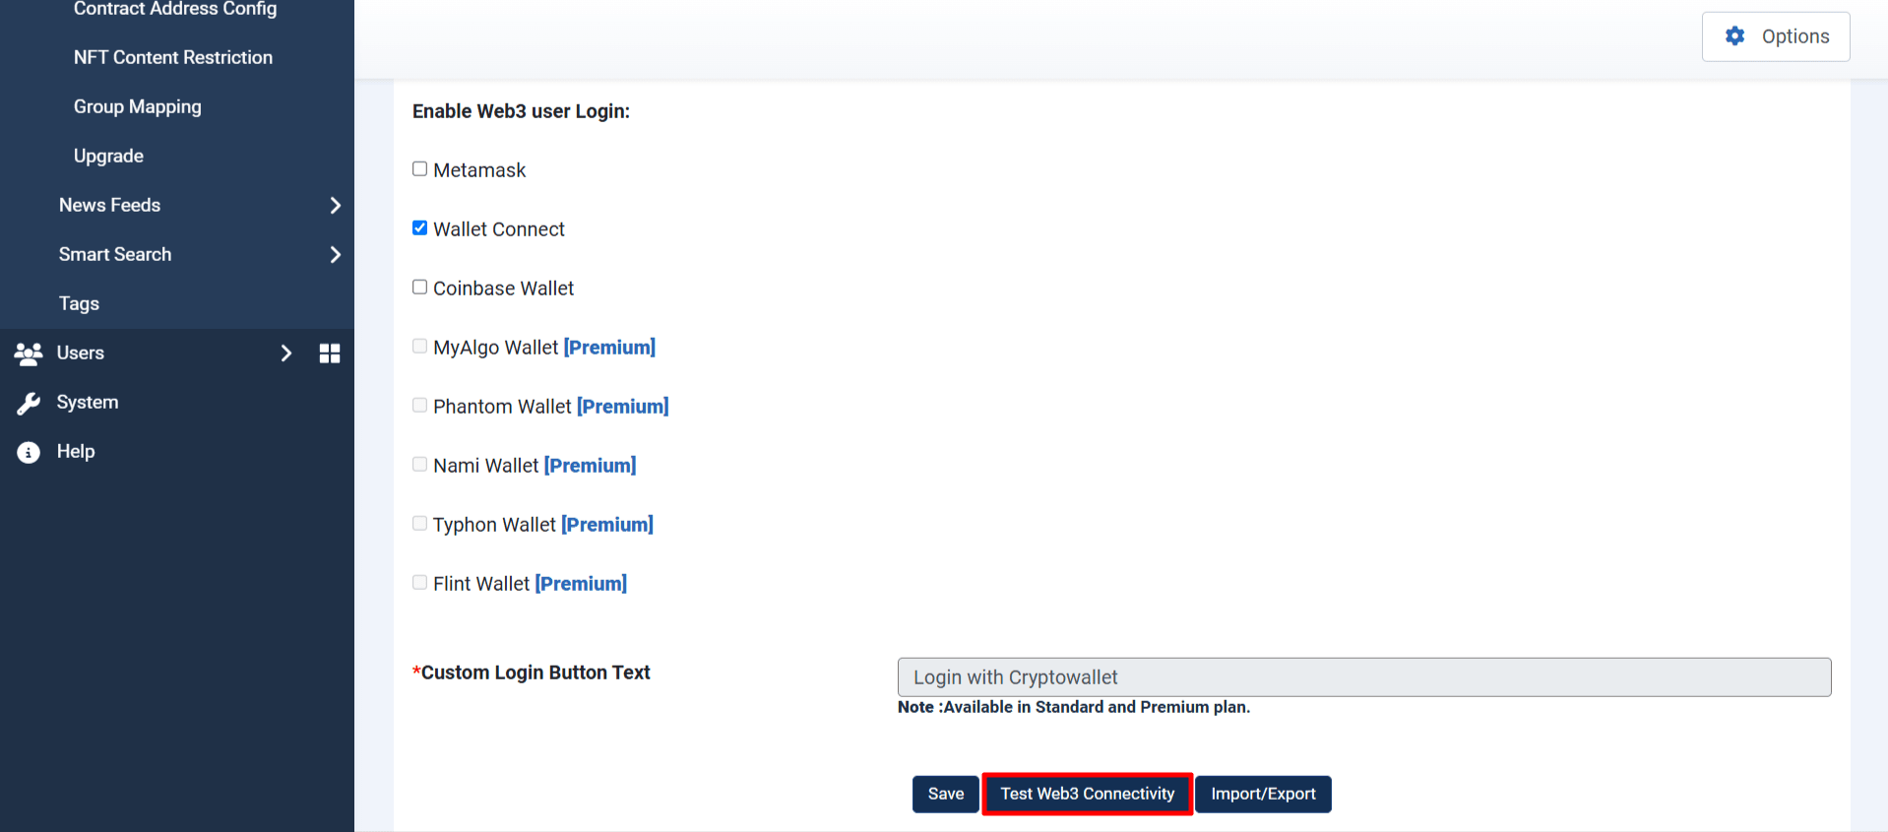Click Test Web3 Connectivity button
This screenshot has width=1888, height=832.
click(x=1088, y=795)
